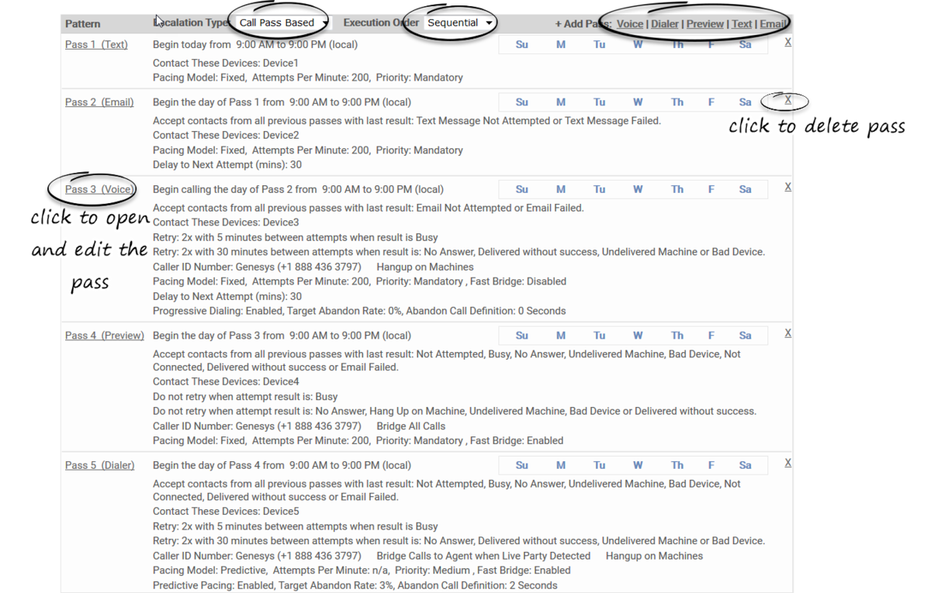Delete Pass 1 with its X
Image resolution: width=931 pixels, height=593 pixels.
(787, 42)
